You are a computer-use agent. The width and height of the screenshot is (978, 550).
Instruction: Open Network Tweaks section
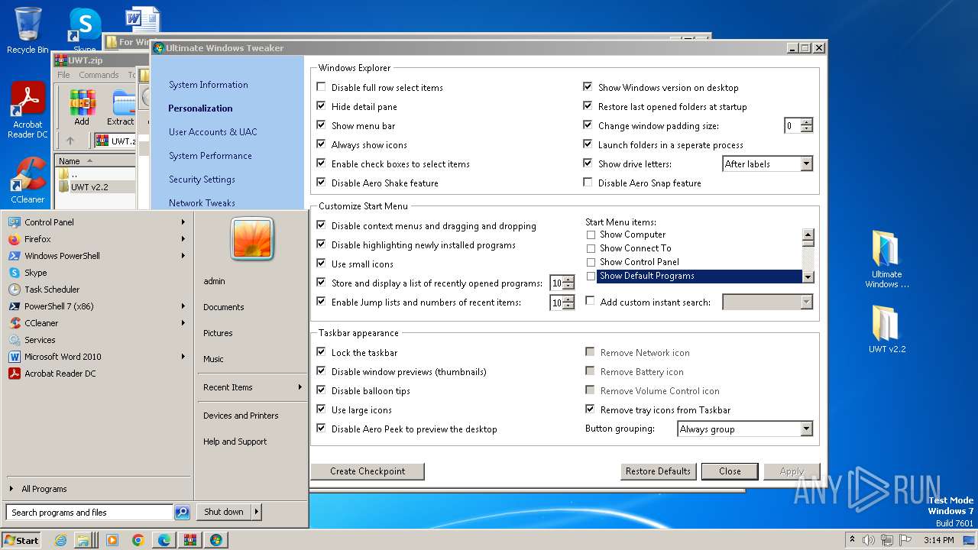tap(202, 203)
